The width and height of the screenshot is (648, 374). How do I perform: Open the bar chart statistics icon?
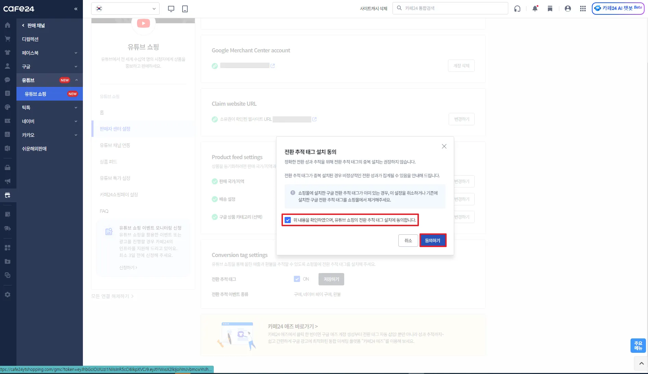[x=8, y=134]
